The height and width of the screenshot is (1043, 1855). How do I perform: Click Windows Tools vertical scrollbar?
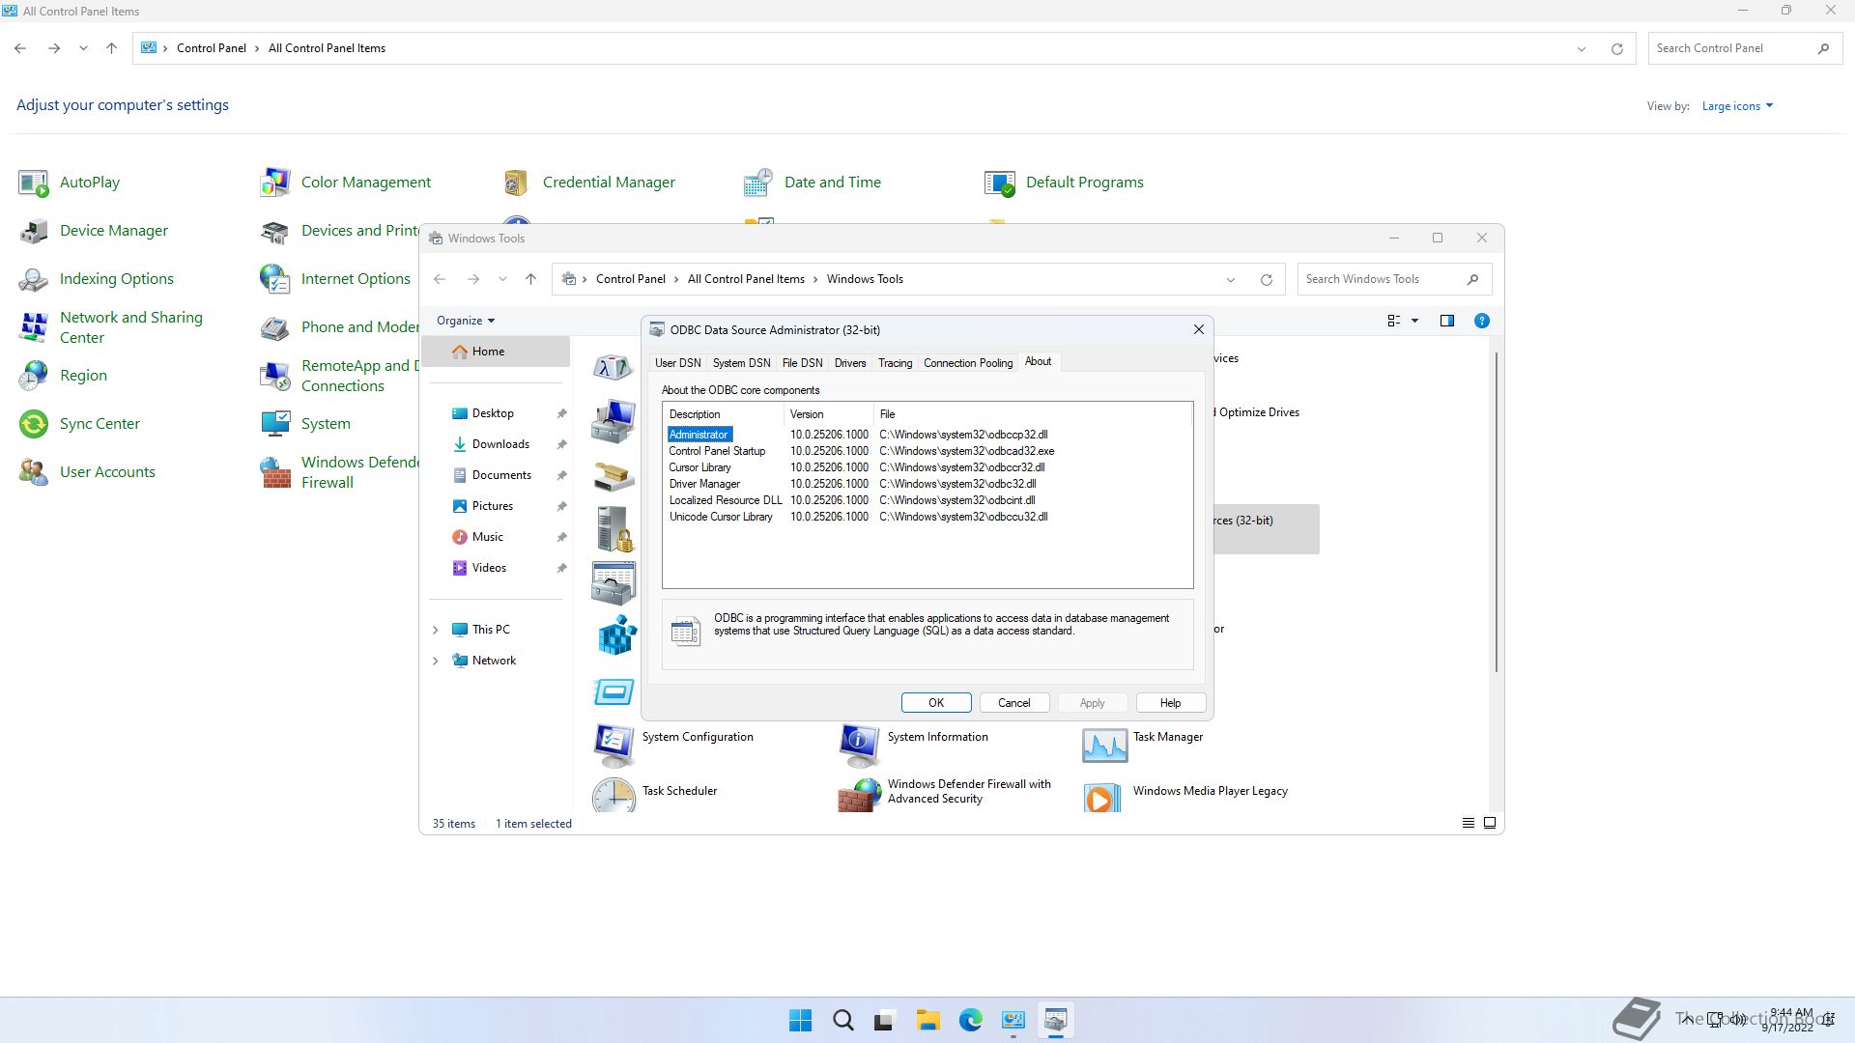point(1497,512)
